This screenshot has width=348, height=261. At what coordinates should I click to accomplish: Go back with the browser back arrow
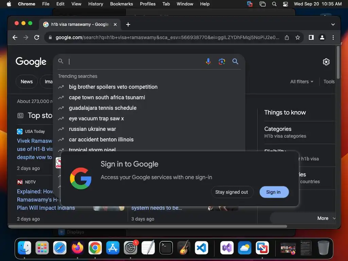(15, 37)
